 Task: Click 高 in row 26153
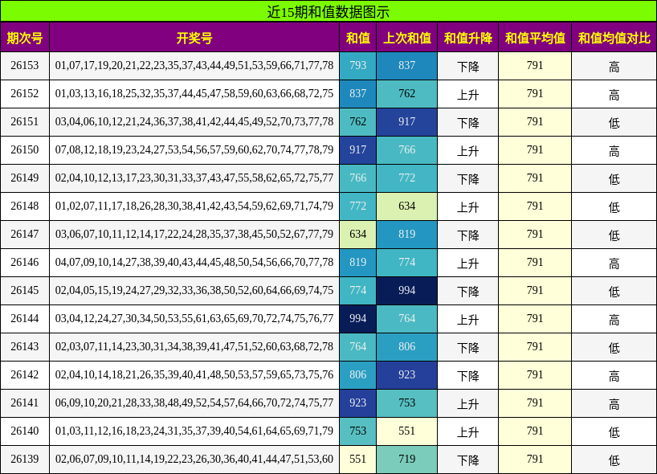click(614, 66)
